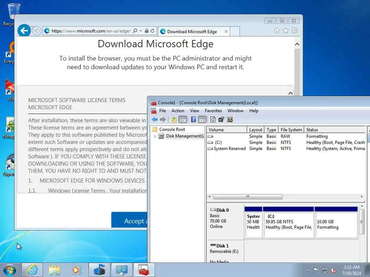Open Help via blue question mark icon
The width and height of the screenshot is (370, 277).
(x=193, y=120)
